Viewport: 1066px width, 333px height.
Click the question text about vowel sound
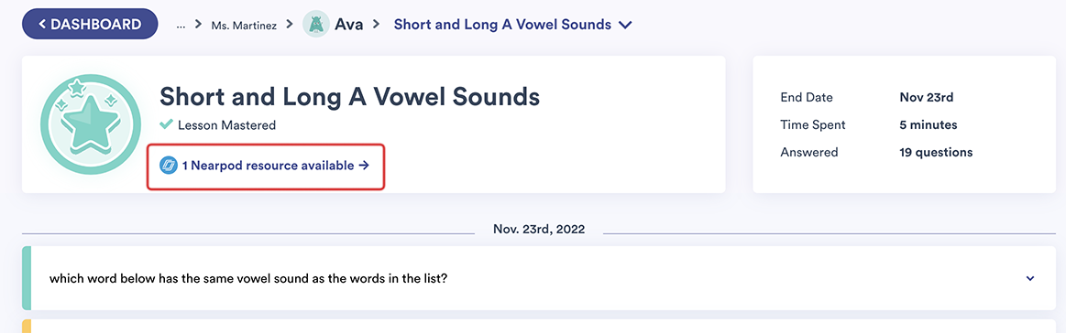tap(248, 278)
